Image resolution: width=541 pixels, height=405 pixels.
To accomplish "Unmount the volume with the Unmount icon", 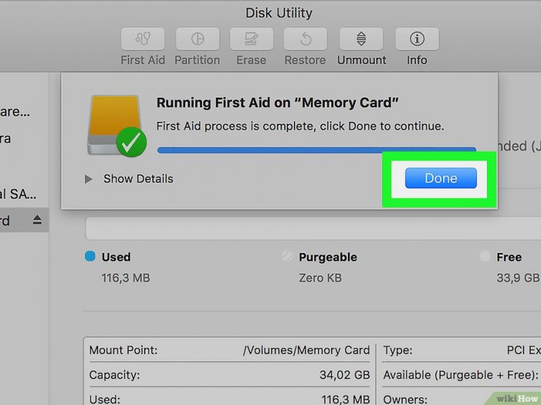I will [361, 39].
